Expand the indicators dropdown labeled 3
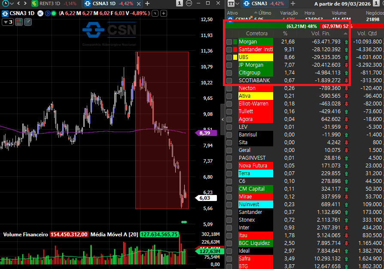Viewport: 384px width, 269px height. tap(8, 22)
